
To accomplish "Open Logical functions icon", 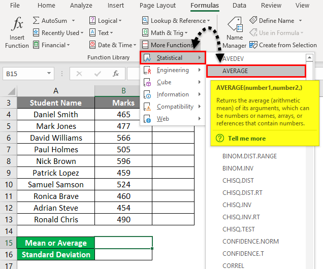I will 92,21.
